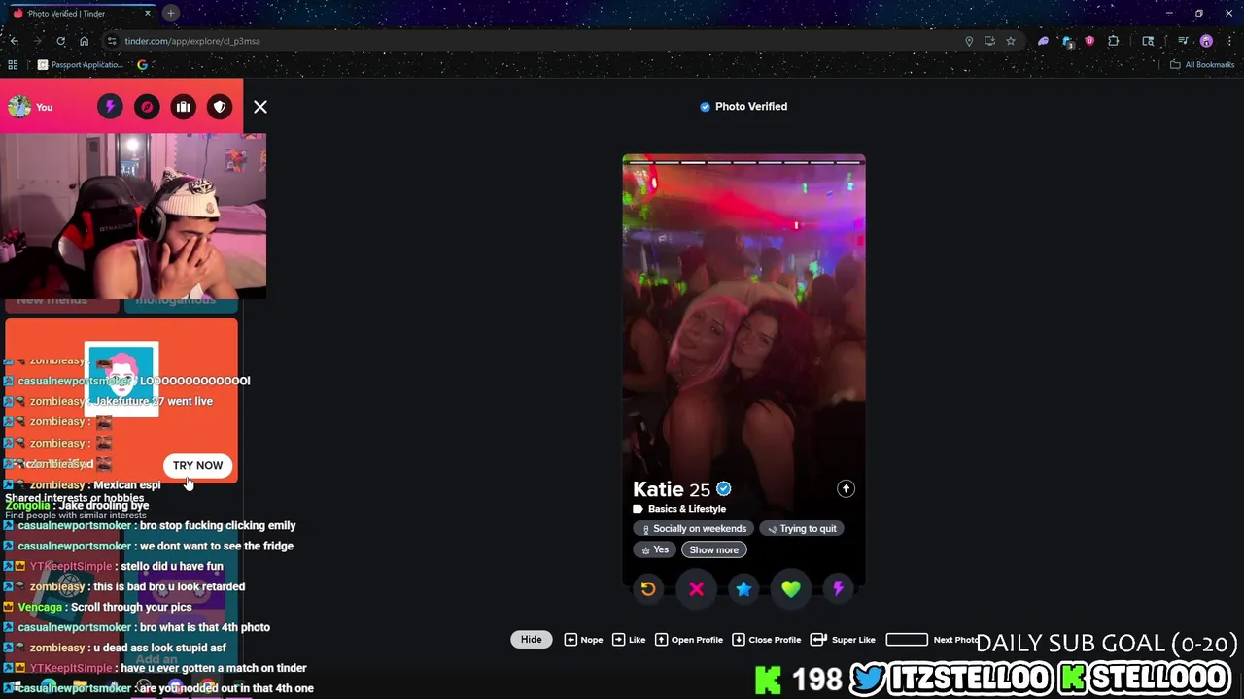
Task: Open a new browser tab
Action: [x=170, y=14]
